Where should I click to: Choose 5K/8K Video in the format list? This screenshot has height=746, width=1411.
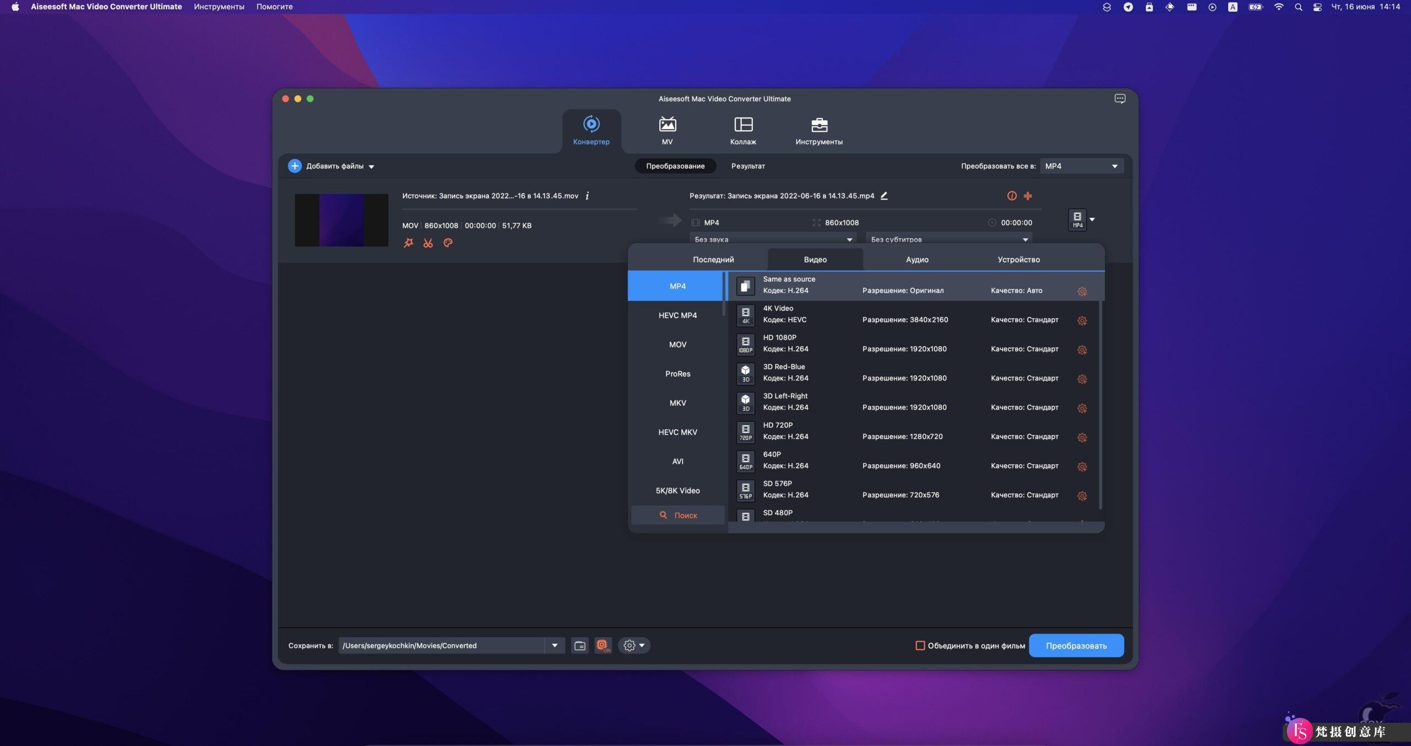[x=677, y=491]
